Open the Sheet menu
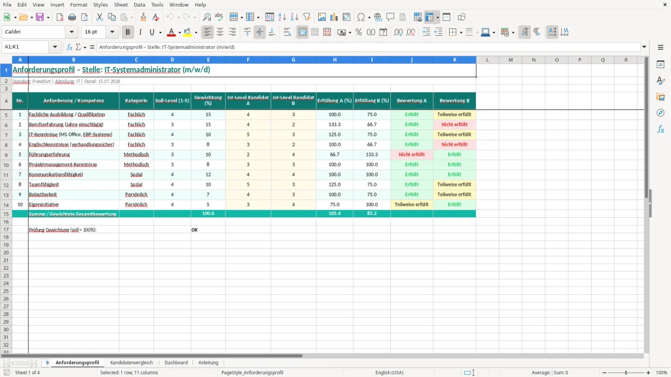 [x=121, y=4]
